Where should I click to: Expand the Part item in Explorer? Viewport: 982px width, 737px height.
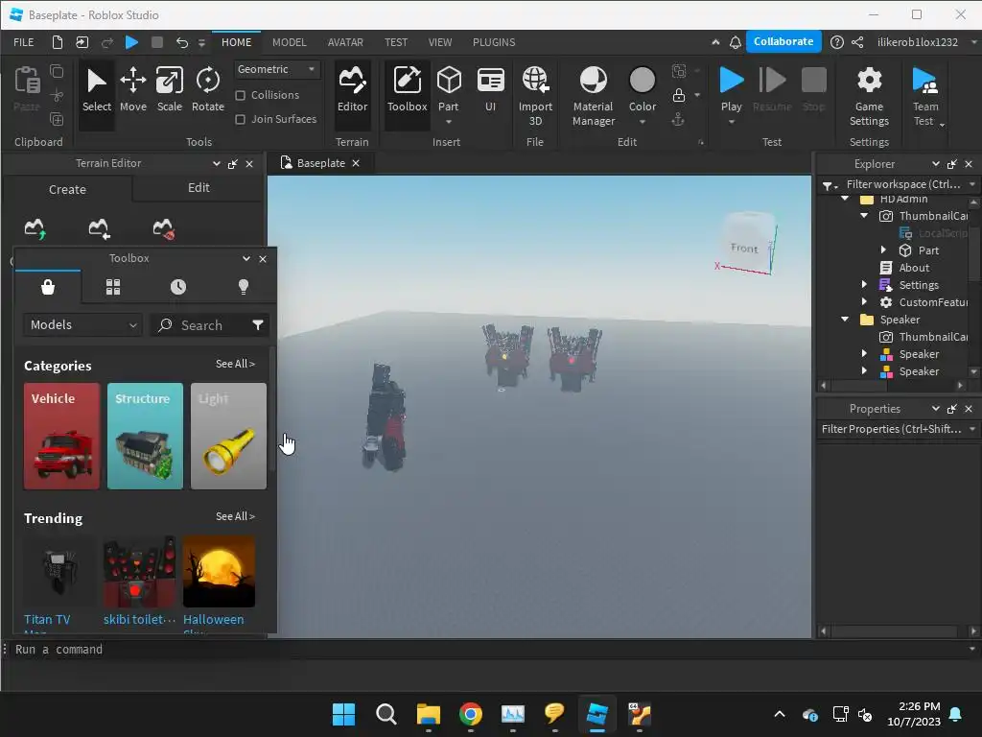point(883,250)
